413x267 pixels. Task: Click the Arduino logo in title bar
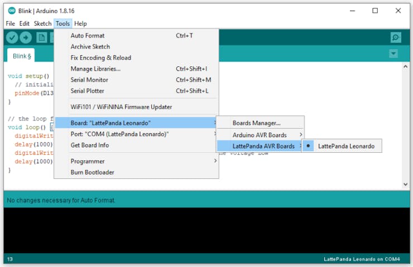(12, 11)
